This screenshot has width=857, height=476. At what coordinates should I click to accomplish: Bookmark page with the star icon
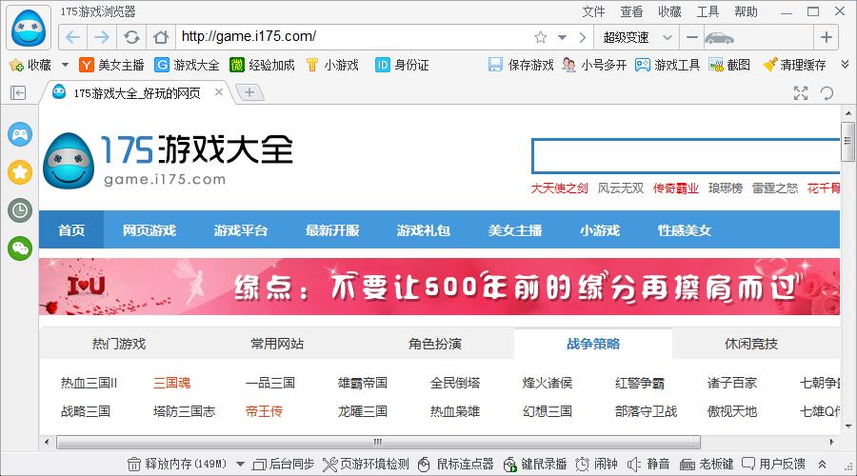point(541,37)
